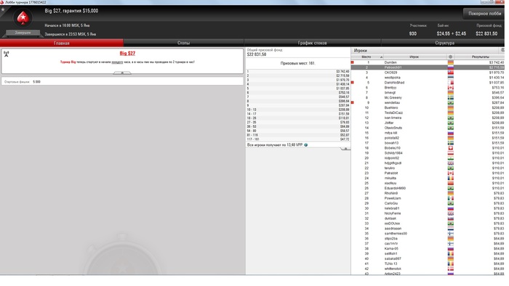Click the flag icon for player westlipoika
The image size is (509, 286).
coord(451,78)
